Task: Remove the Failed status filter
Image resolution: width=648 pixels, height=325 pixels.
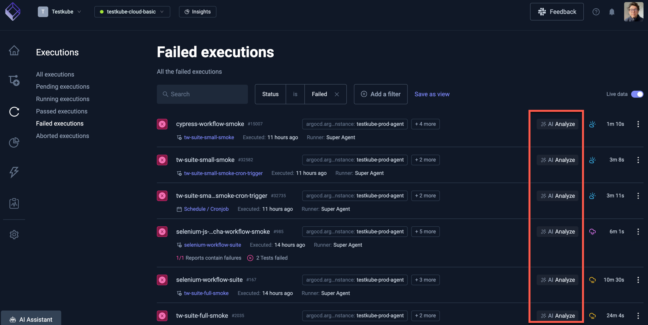Action: pos(337,94)
